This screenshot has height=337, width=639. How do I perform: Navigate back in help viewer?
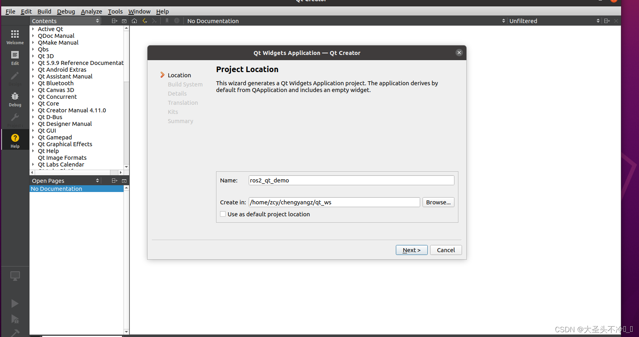(145, 21)
